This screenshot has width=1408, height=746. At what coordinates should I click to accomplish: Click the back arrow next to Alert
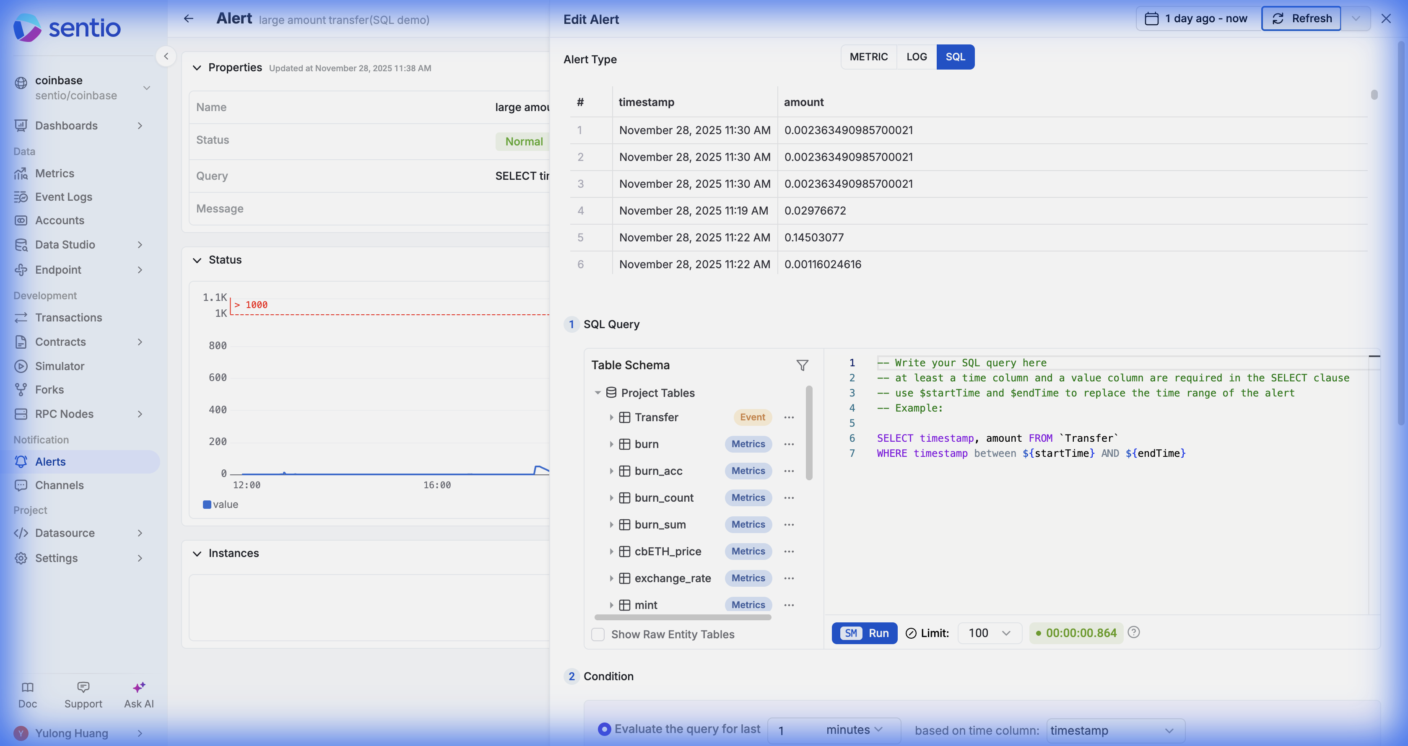[x=189, y=18]
